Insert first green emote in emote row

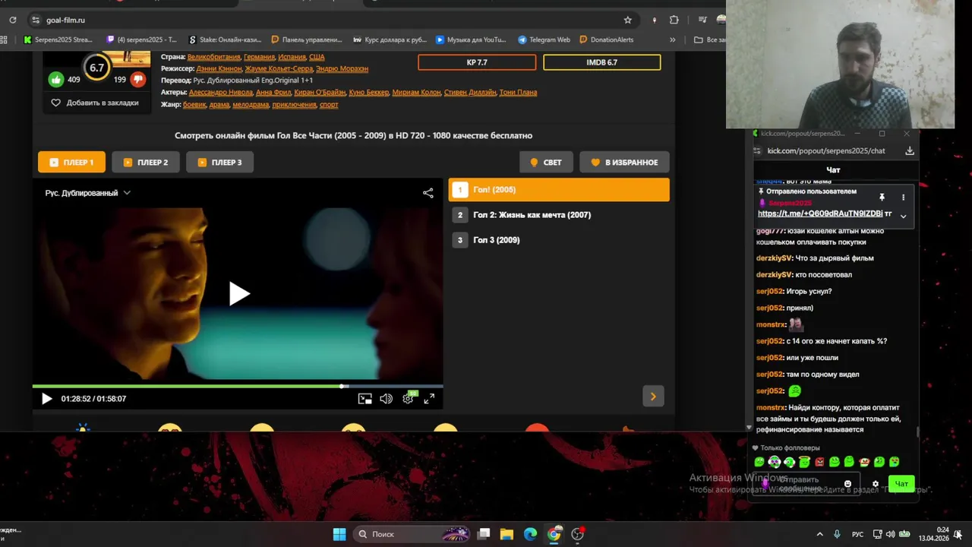click(759, 462)
